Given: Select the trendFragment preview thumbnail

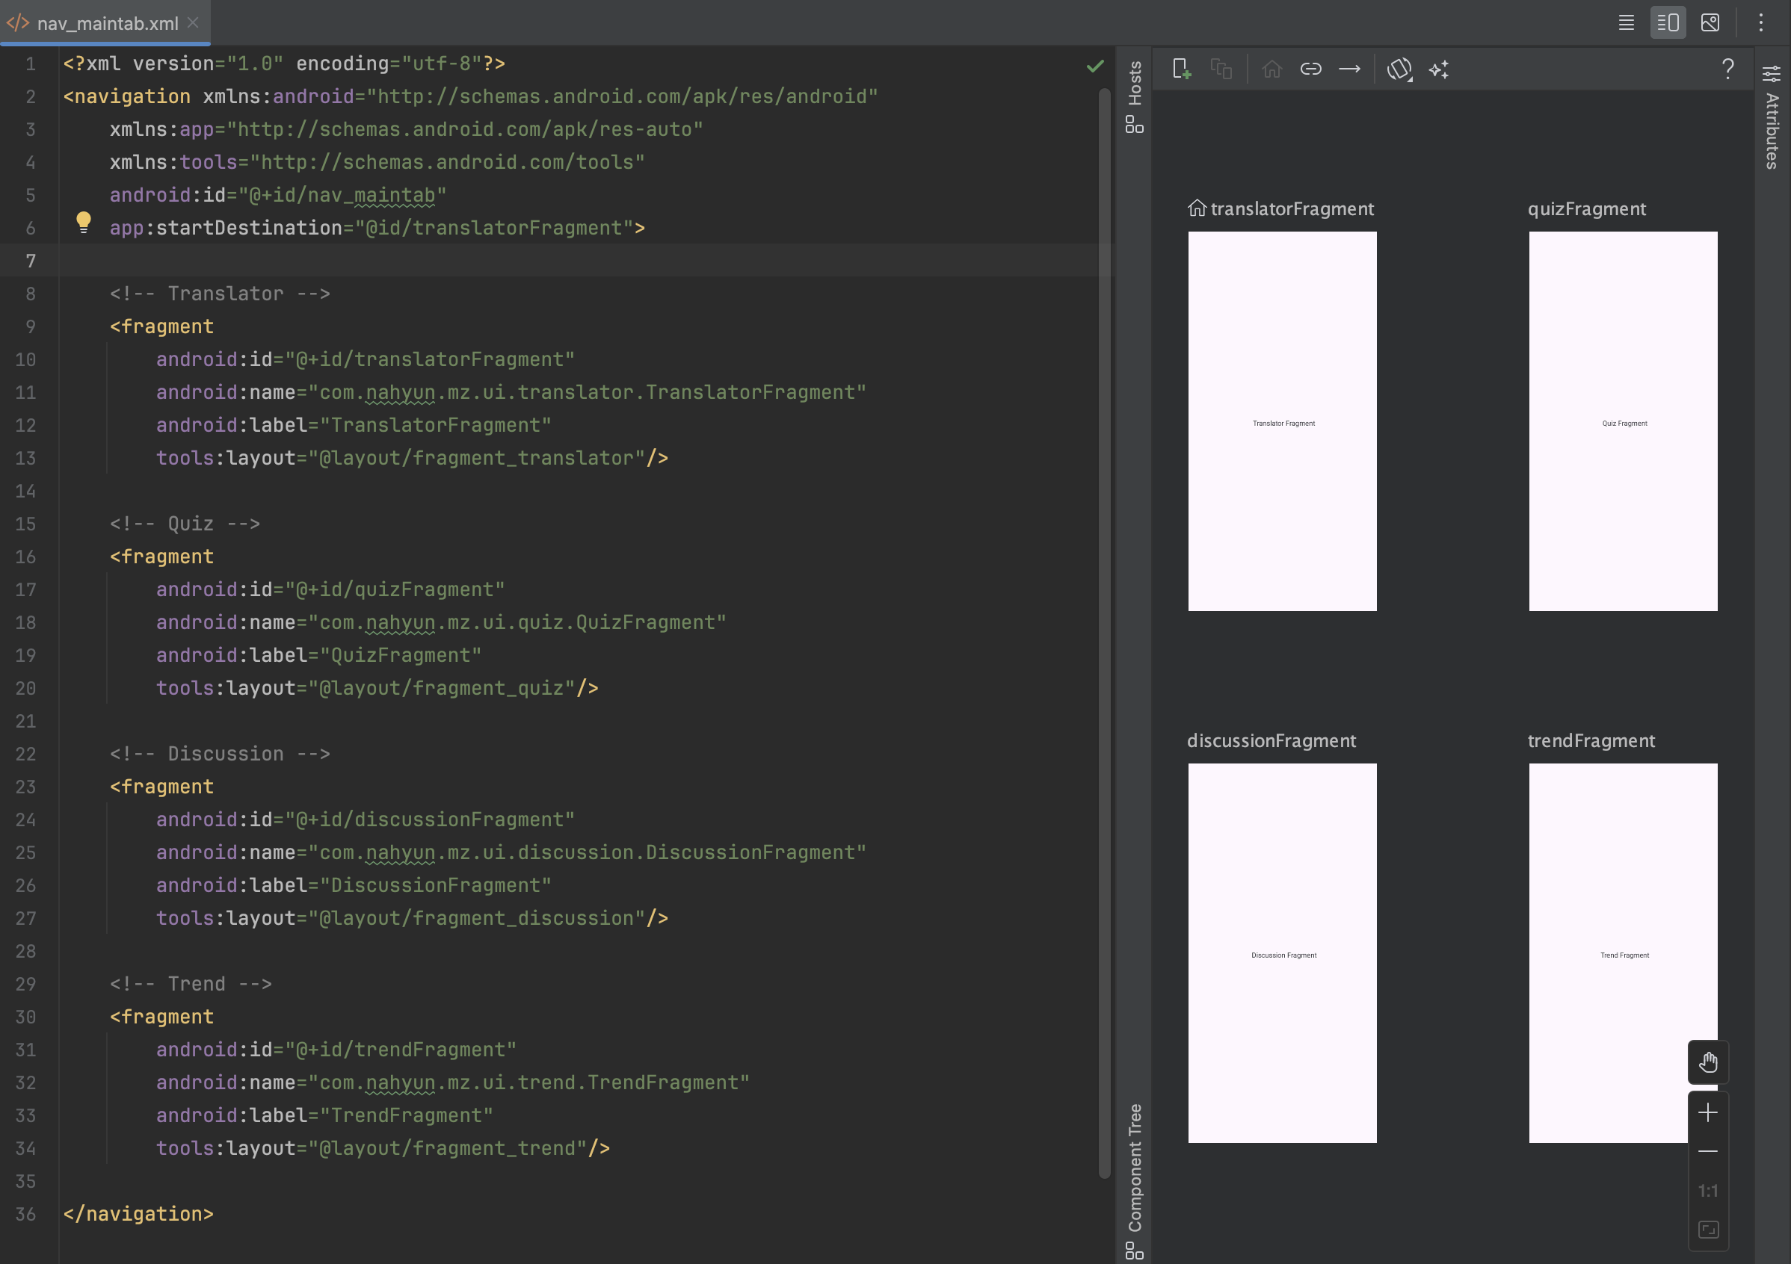Looking at the screenshot, I should pos(1623,953).
